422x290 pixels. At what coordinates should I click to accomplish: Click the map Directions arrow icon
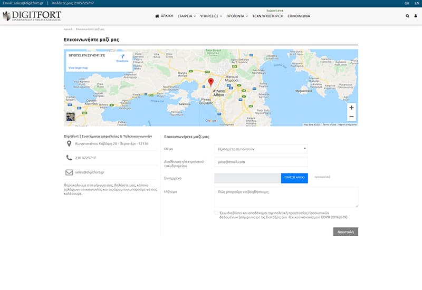tap(122, 56)
